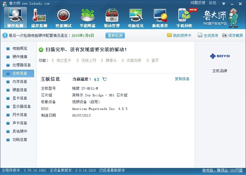The image size is (246, 175).
Task: Open 硬件检测 hardware detection icon
Action: click(x=15, y=17)
